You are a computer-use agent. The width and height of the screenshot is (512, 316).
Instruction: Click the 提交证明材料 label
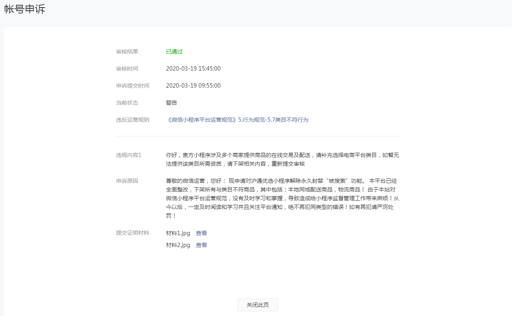point(133,233)
